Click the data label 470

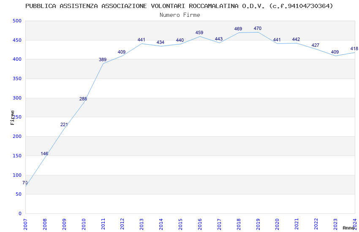258,28
